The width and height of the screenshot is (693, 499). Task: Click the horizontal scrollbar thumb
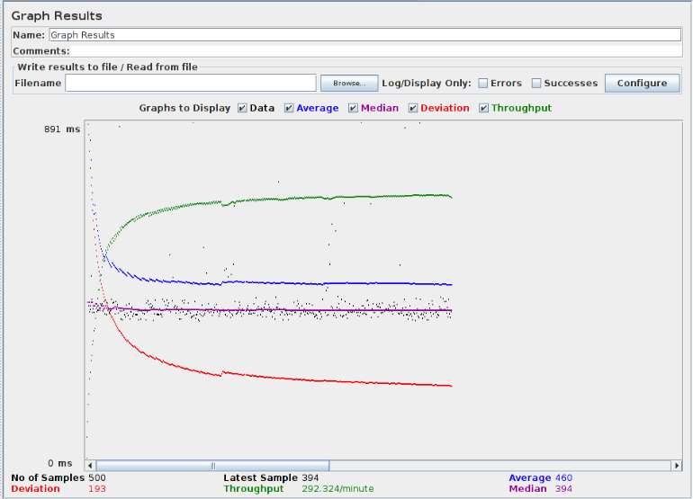(x=212, y=466)
